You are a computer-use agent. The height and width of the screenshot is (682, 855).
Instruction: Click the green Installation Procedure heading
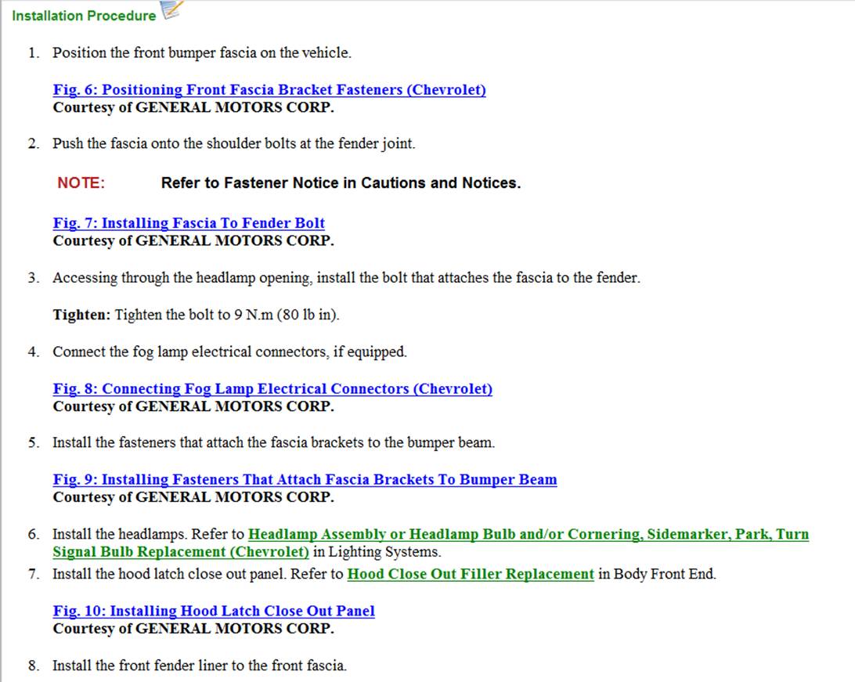point(84,16)
